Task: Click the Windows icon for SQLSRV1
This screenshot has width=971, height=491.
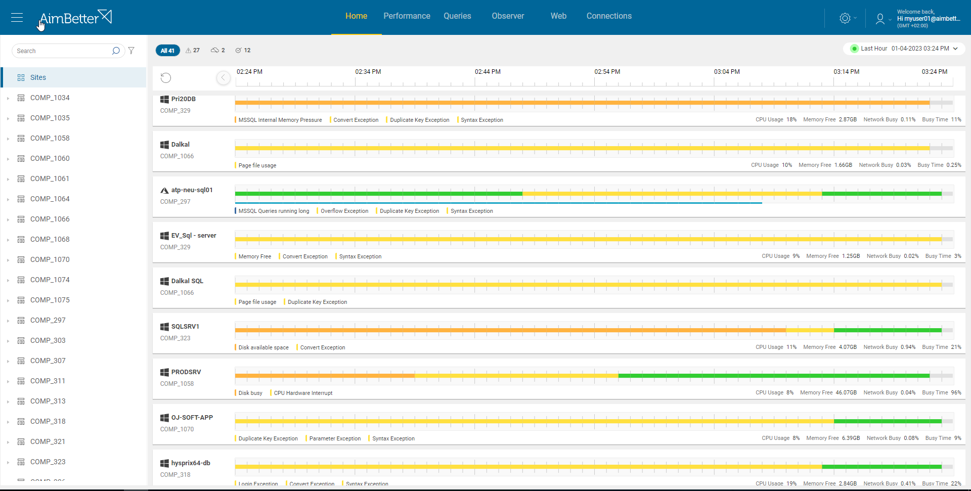Action: click(164, 327)
